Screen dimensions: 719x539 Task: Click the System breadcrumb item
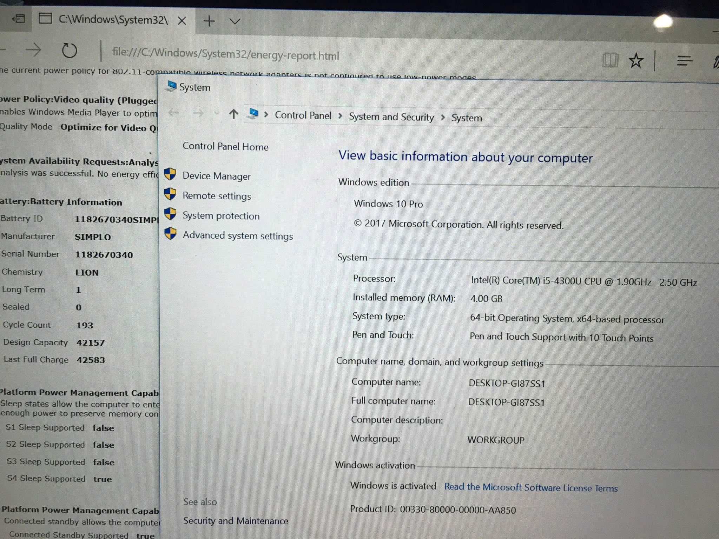pyautogui.click(x=467, y=118)
